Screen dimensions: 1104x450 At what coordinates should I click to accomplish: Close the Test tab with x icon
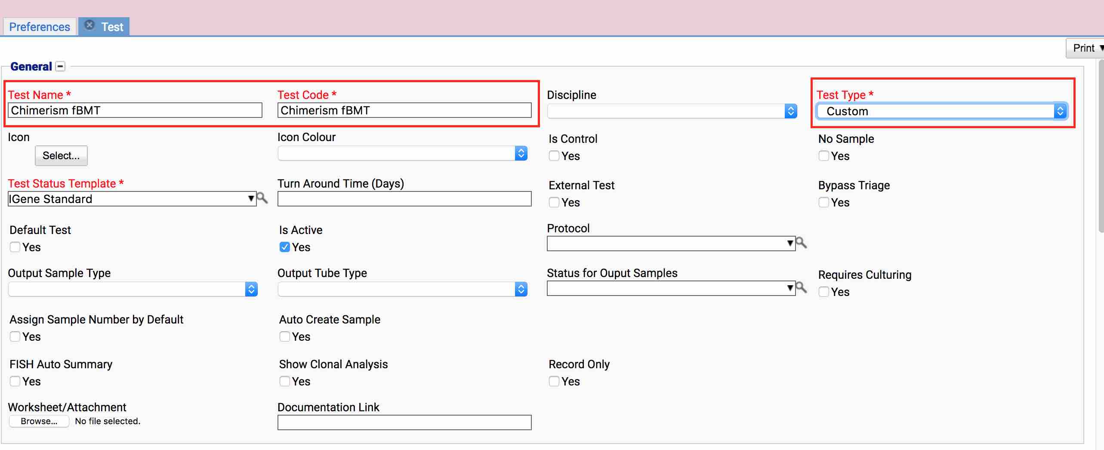pos(89,25)
